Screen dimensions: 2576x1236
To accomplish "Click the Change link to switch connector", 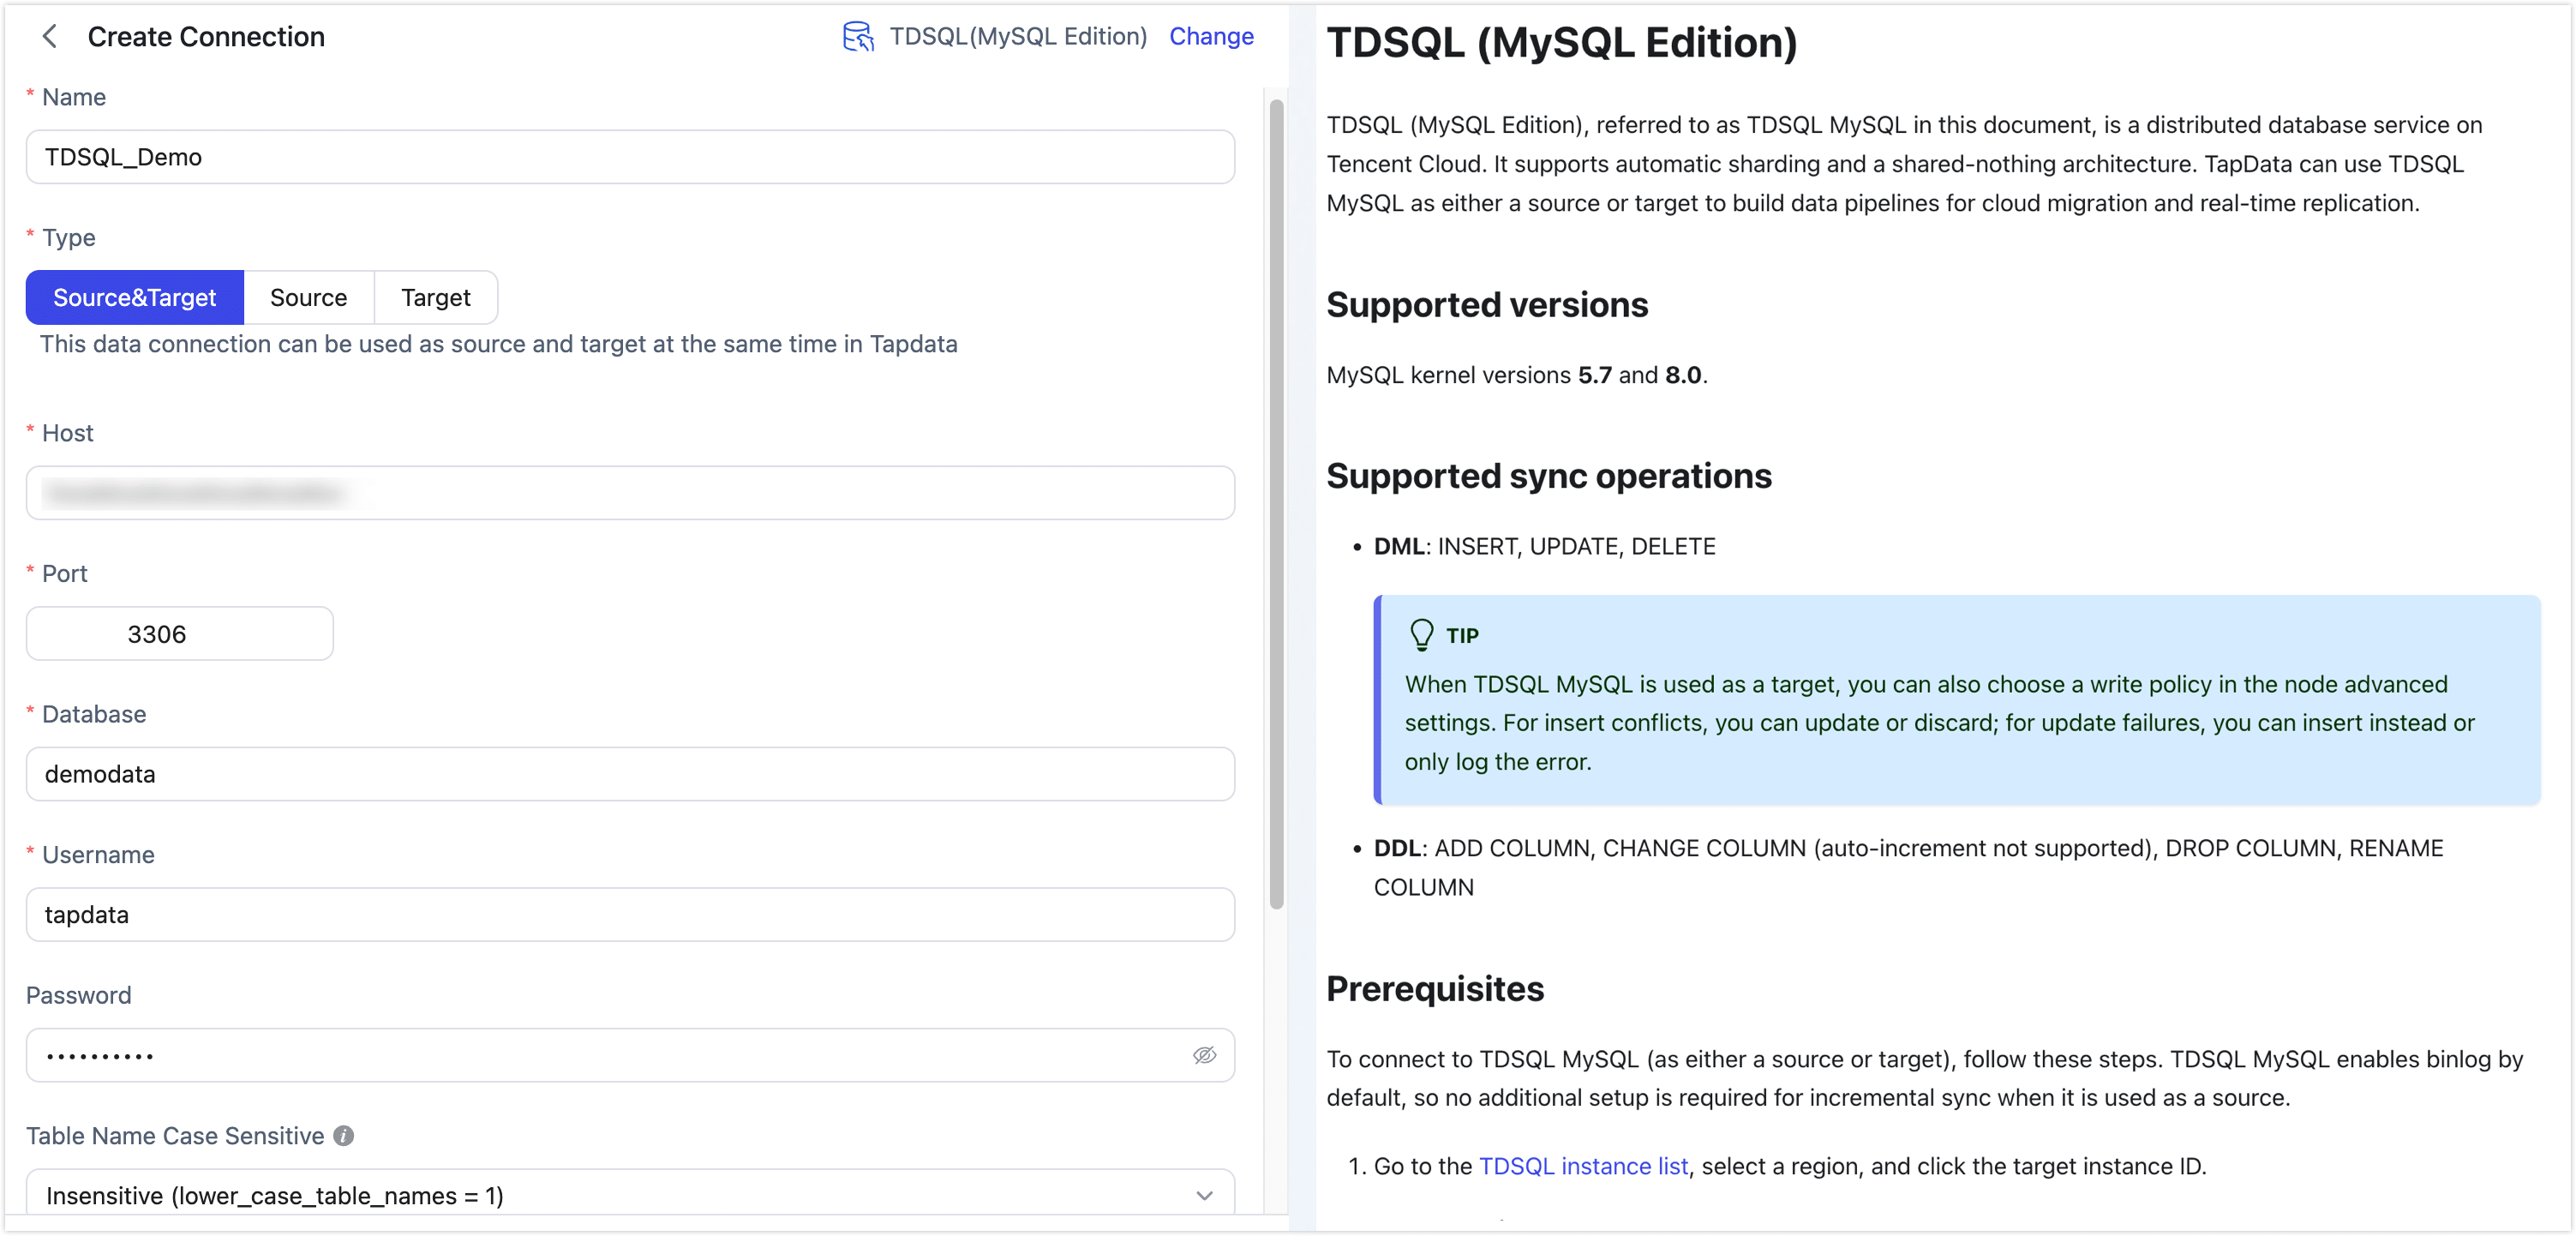I will [1211, 36].
